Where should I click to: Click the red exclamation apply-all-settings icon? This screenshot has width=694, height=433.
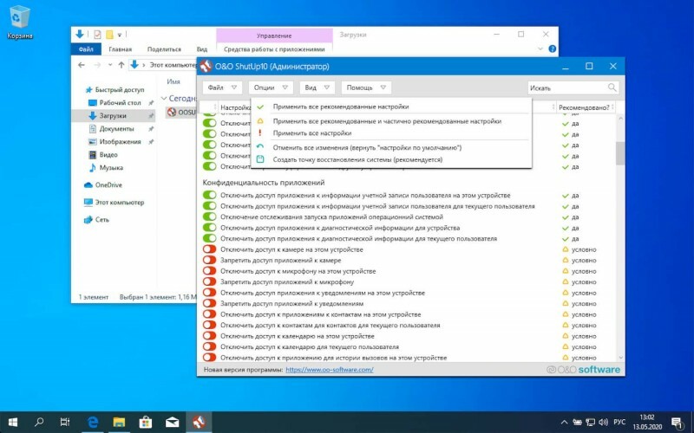260,133
